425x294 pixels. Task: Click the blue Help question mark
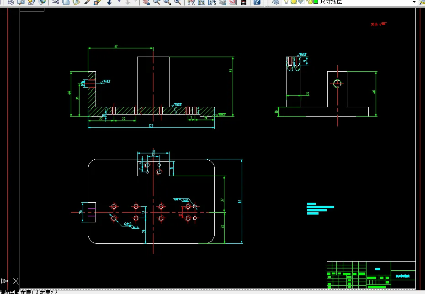(x=257, y=2)
